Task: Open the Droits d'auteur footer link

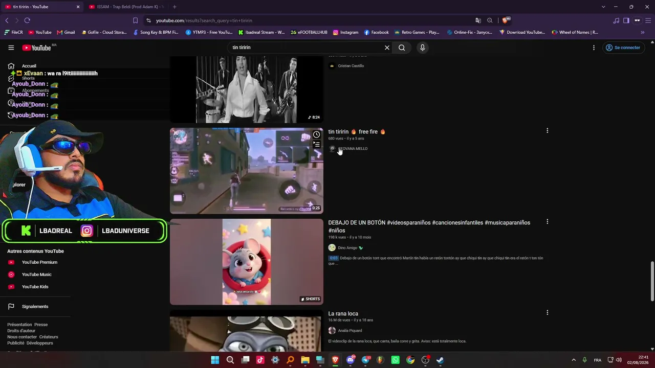Action: pos(21,331)
